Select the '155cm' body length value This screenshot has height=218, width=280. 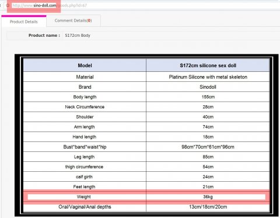[208, 97]
